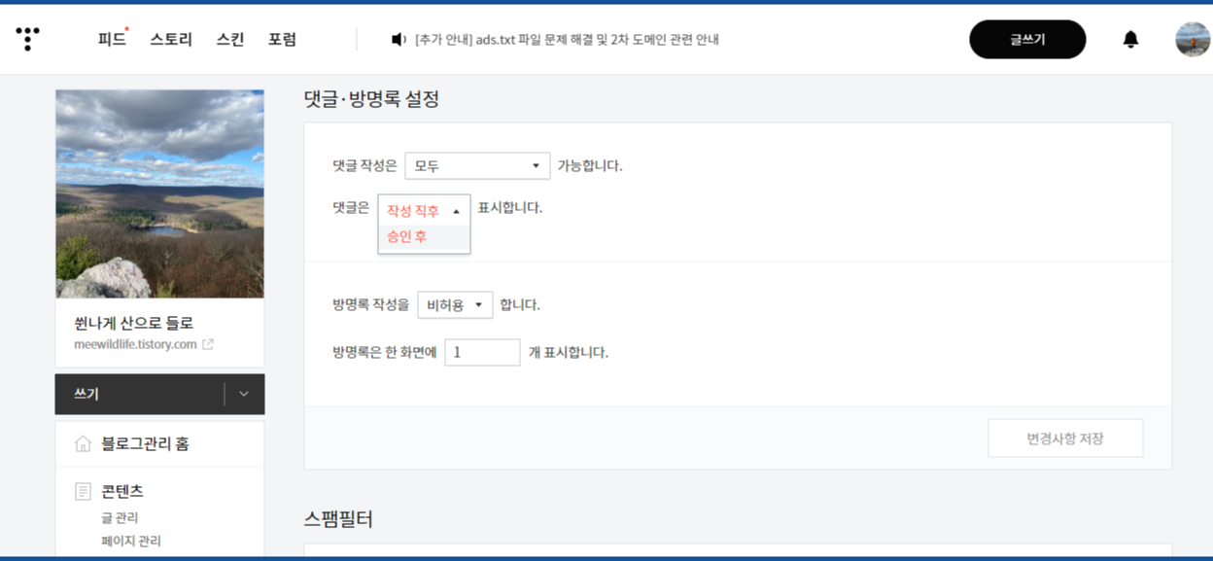Screen dimensions: 1213x561
Task: Click the 글쓰기 button in header
Action: 1027,39
